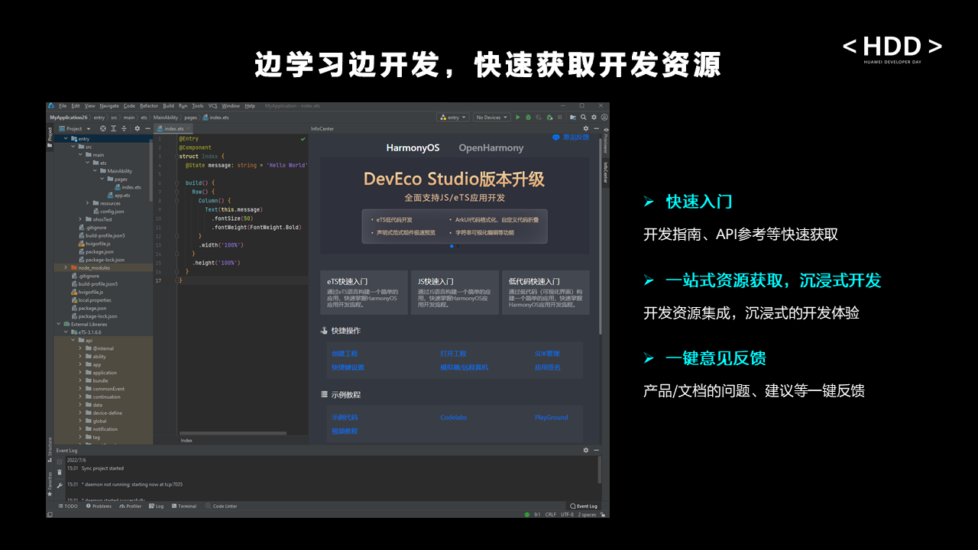Switch to the OpenHarmony tab
The width and height of the screenshot is (978, 550).
(491, 147)
